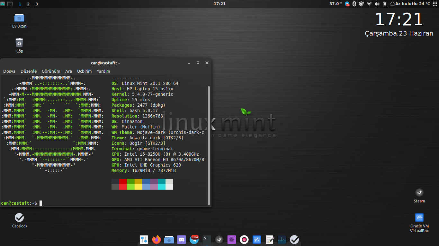
Task: Open the Ev Dizini desktop folder
Action: [x=20, y=20]
